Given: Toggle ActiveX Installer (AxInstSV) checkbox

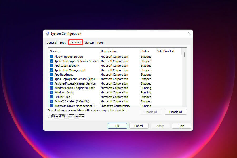Looking at the screenshot, I should pos(51,101).
